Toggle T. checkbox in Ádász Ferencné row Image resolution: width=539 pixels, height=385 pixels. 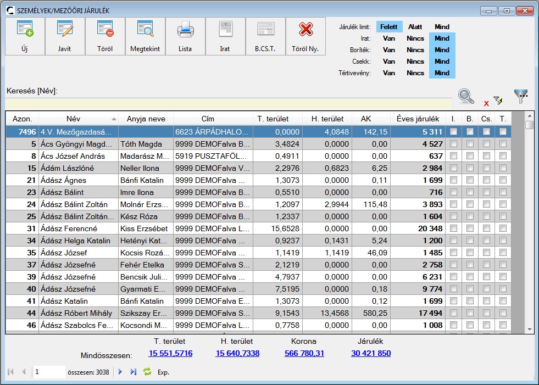[503, 228]
